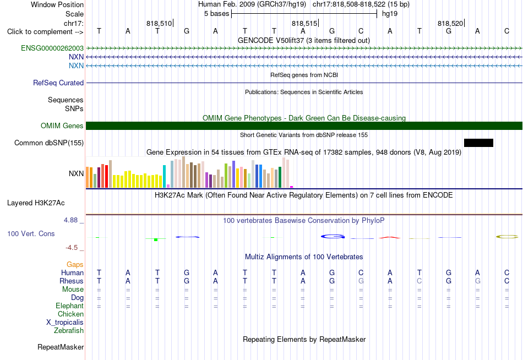Click the Rhesus species row label

click(x=72, y=281)
